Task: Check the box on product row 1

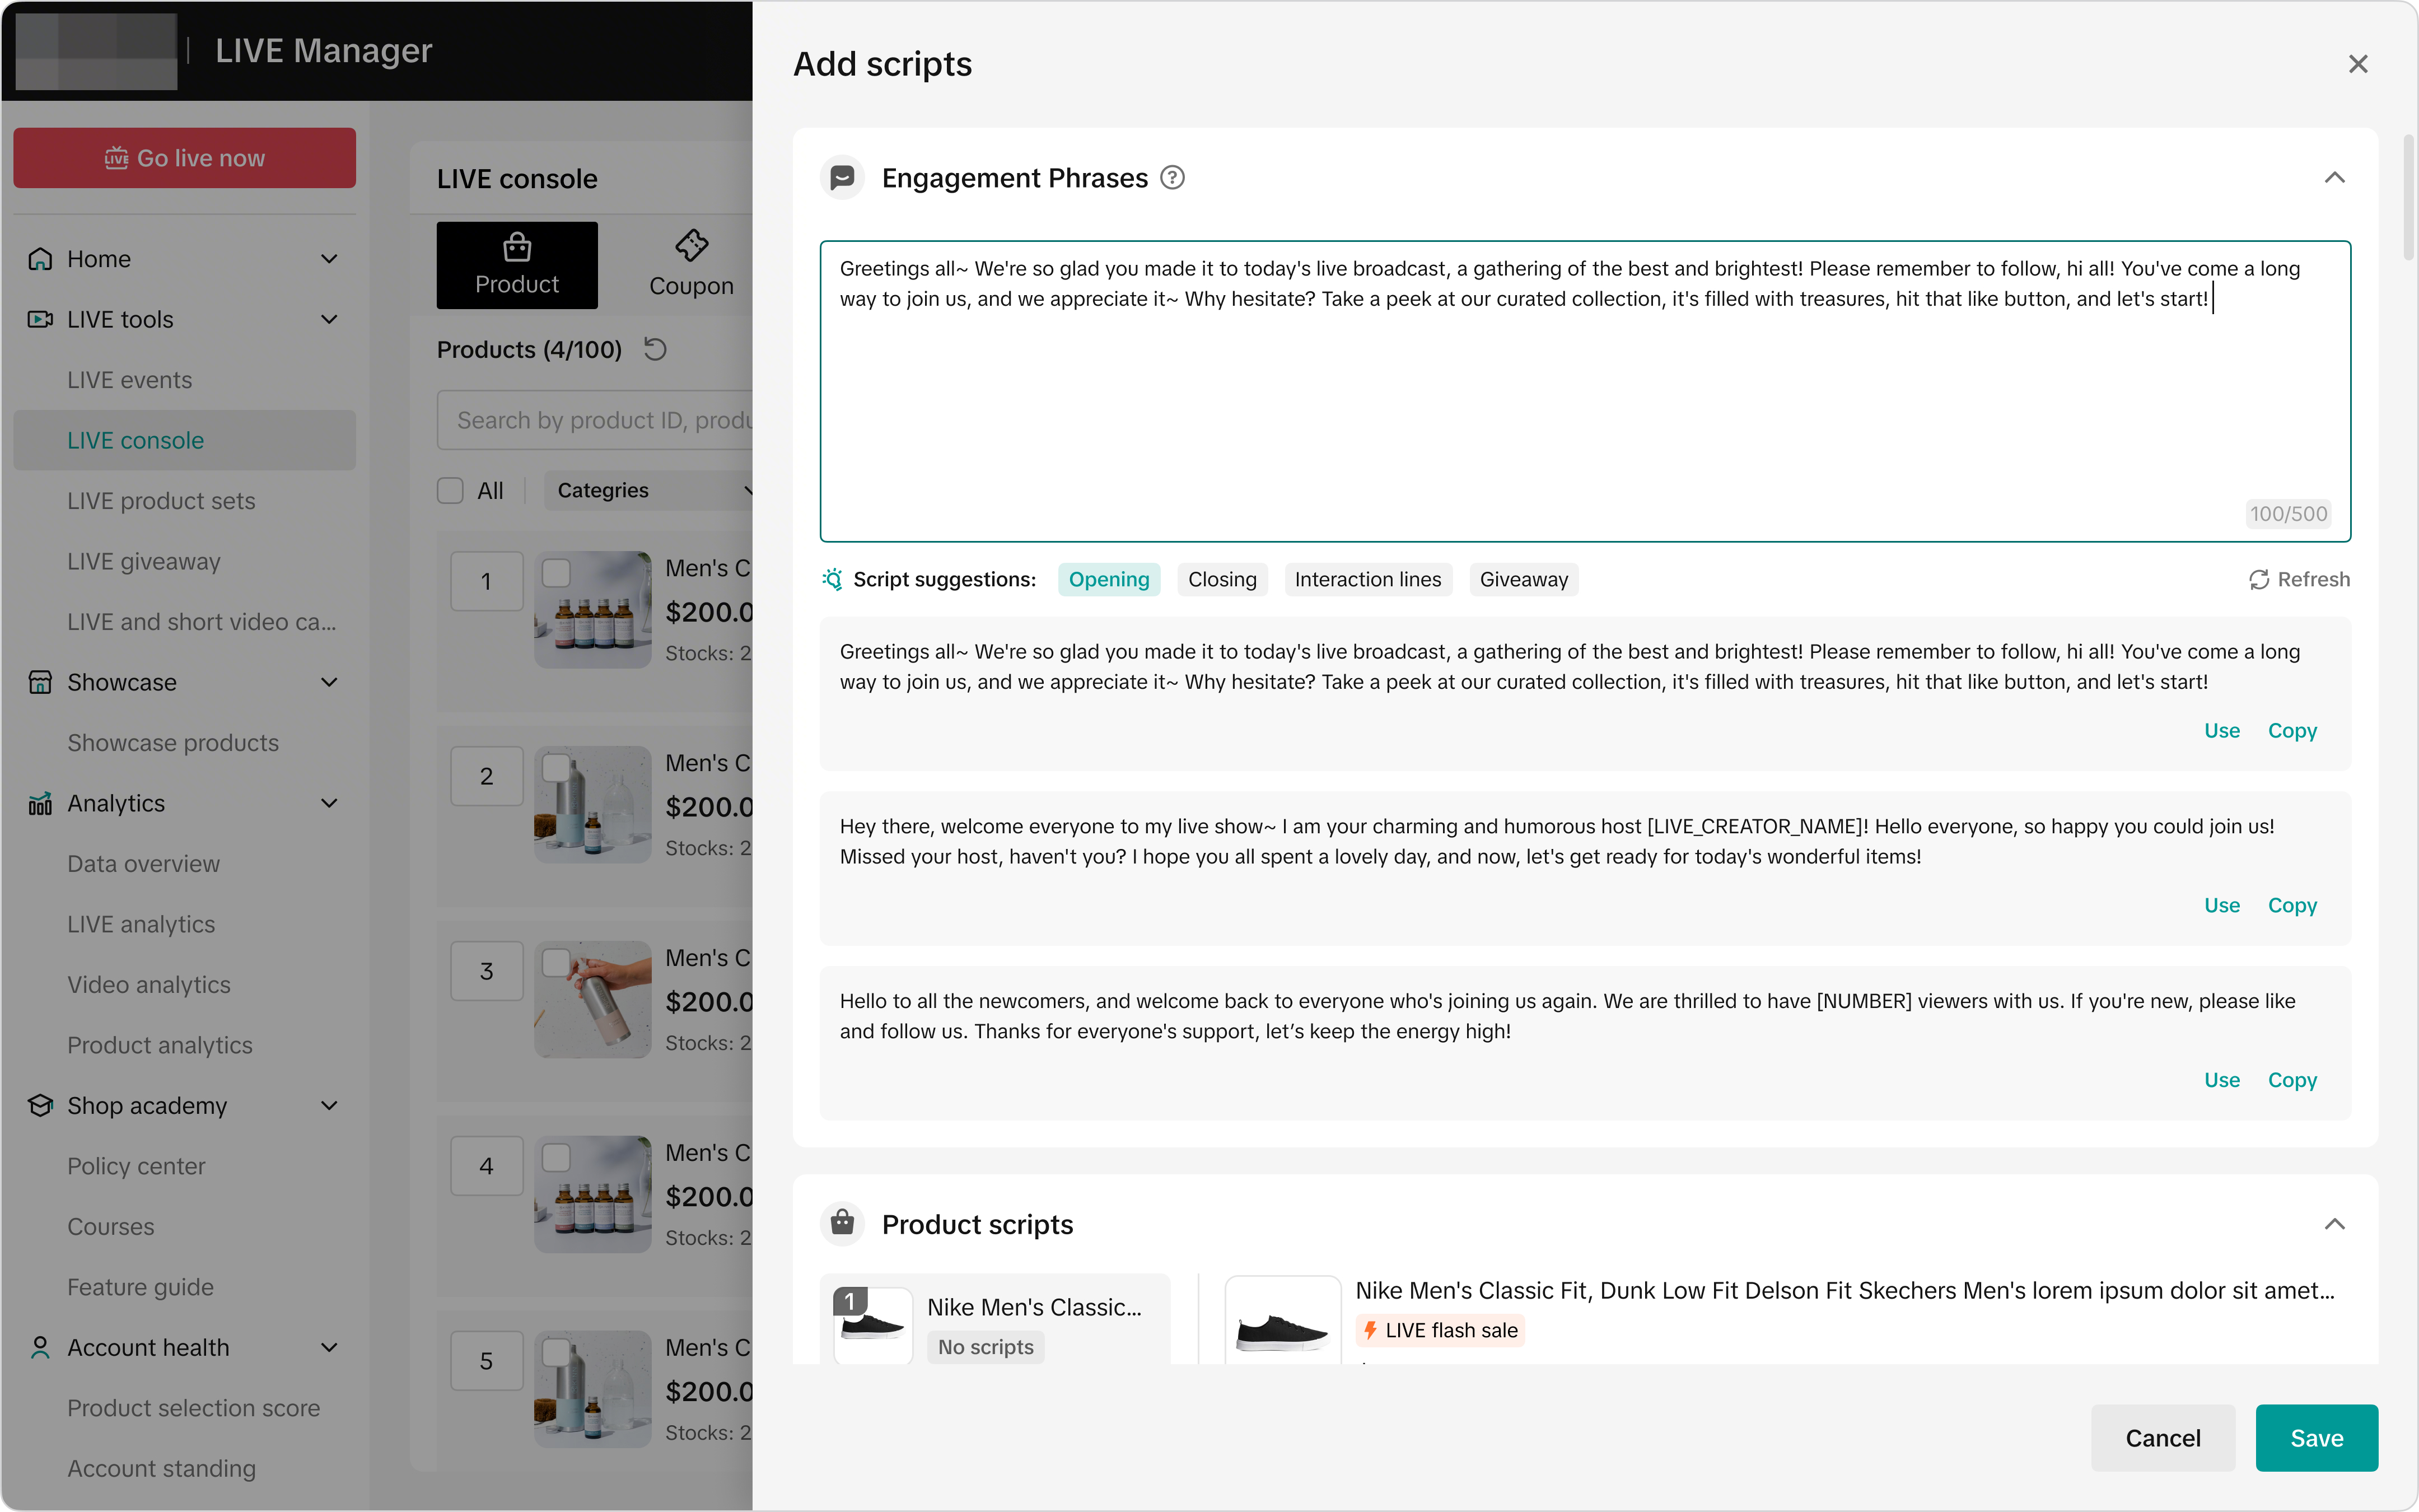Action: (x=556, y=573)
